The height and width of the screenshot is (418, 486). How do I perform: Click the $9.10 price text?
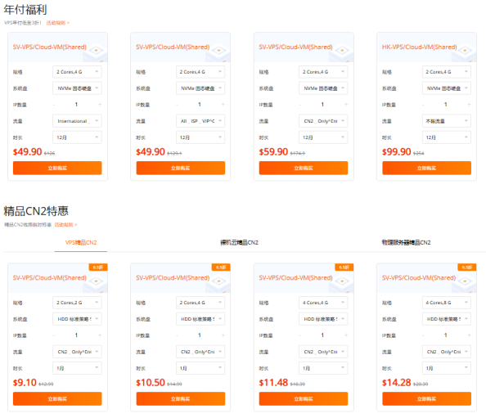pos(25,383)
